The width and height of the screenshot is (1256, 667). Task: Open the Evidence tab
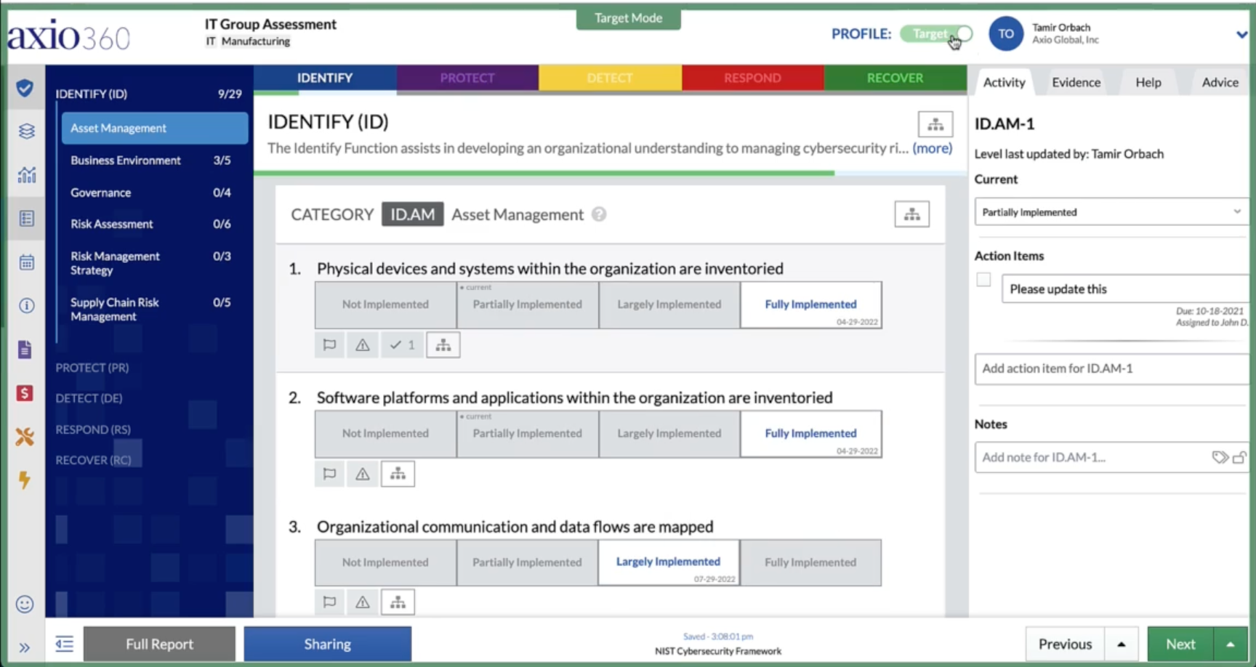pyautogui.click(x=1076, y=83)
